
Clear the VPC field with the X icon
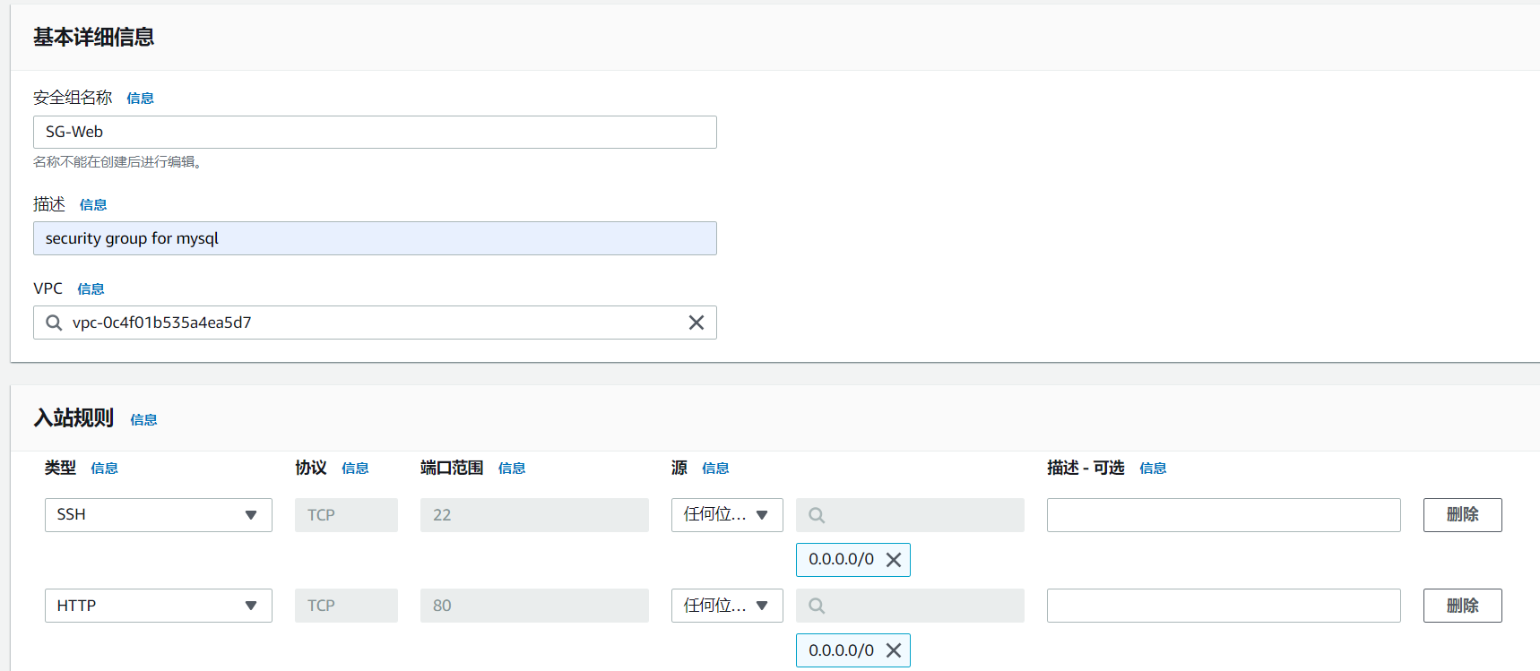[696, 323]
